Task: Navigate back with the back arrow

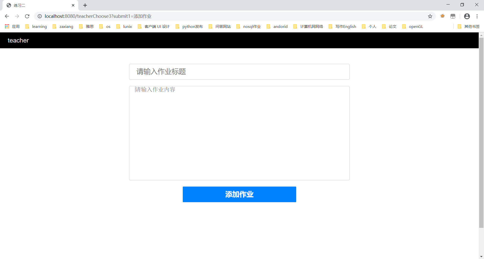Action: (7, 16)
